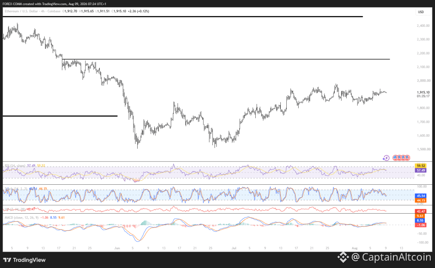This screenshot has height=268, width=435.
Task: Click the purple lightning bolt icon
Action: click(386, 158)
